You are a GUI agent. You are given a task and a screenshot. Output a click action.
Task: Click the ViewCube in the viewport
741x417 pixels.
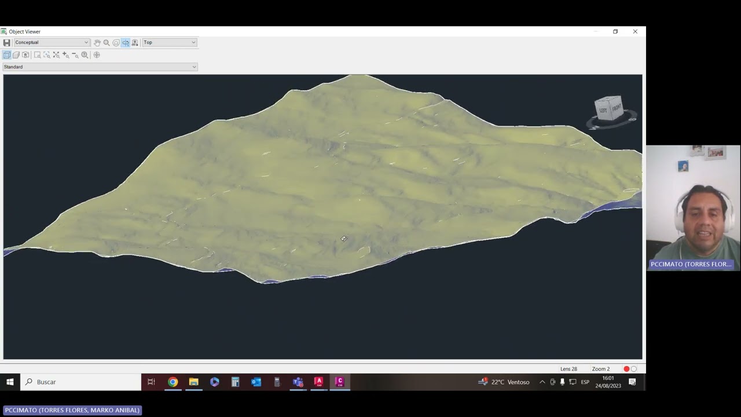point(608,108)
